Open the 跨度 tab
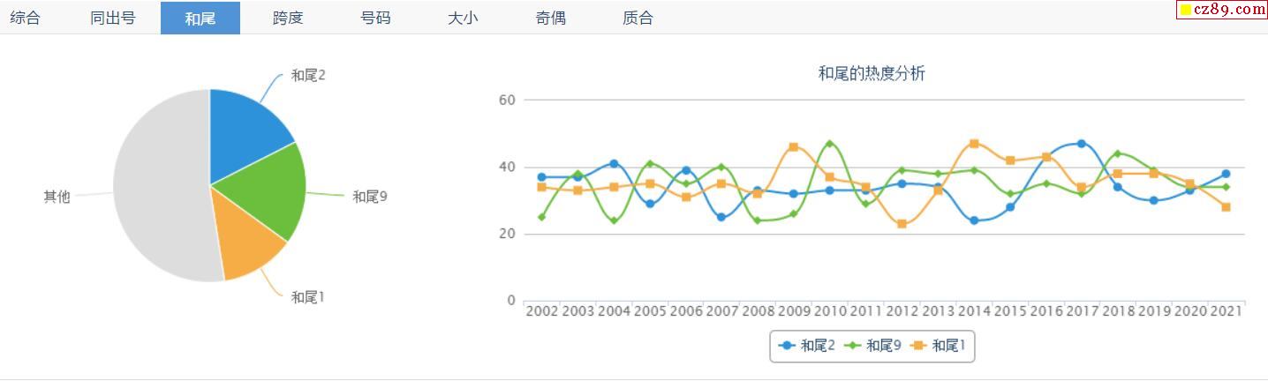The image size is (1268, 381). 288,18
